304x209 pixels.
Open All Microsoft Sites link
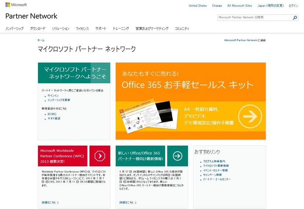(240, 5)
